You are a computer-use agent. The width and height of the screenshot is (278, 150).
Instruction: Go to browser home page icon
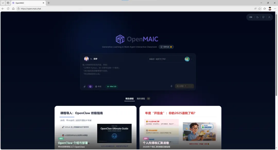coord(13,9)
